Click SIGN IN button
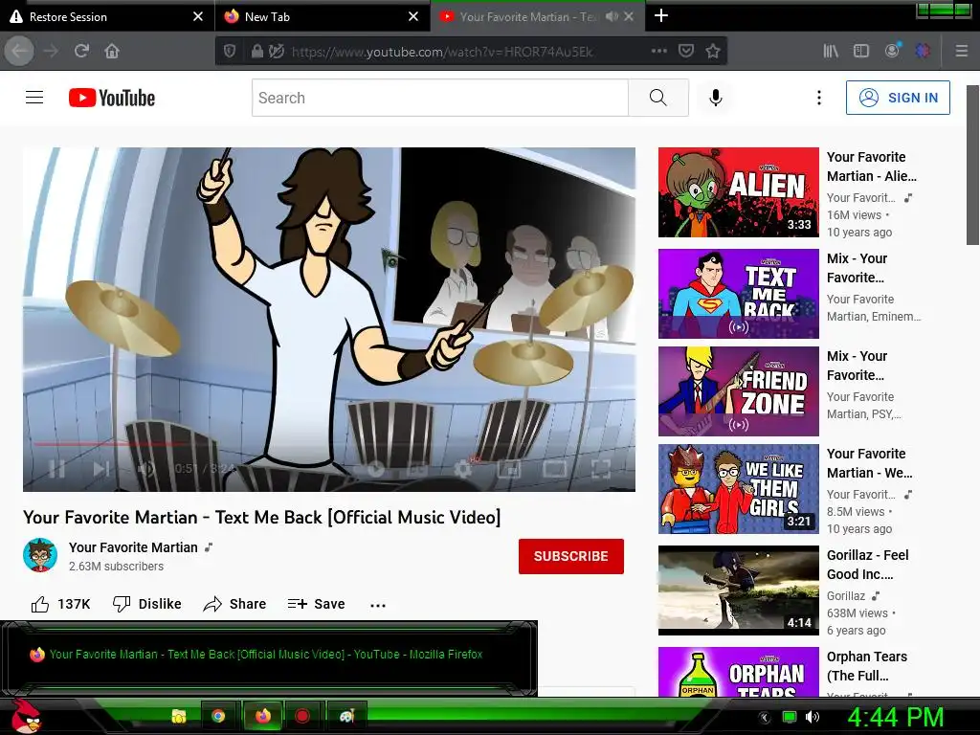Screen dimensions: 980x735 [x=898, y=98]
